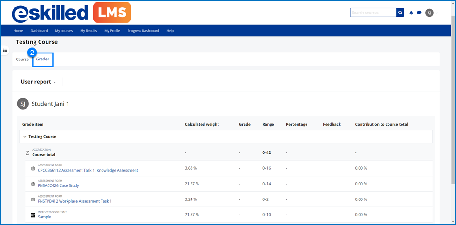Screen dimensions: 456x225
Task: Go to Home in navigation bar
Action: (18, 31)
